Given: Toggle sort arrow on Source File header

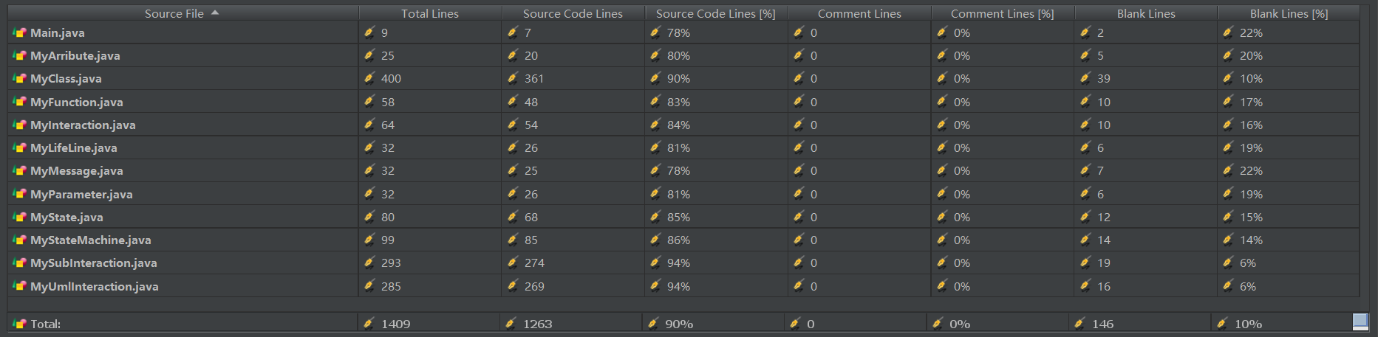Looking at the screenshot, I should (x=215, y=13).
